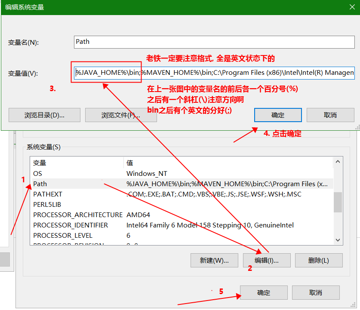
Task: Click the 新建(W)... button
Action: tap(214, 261)
